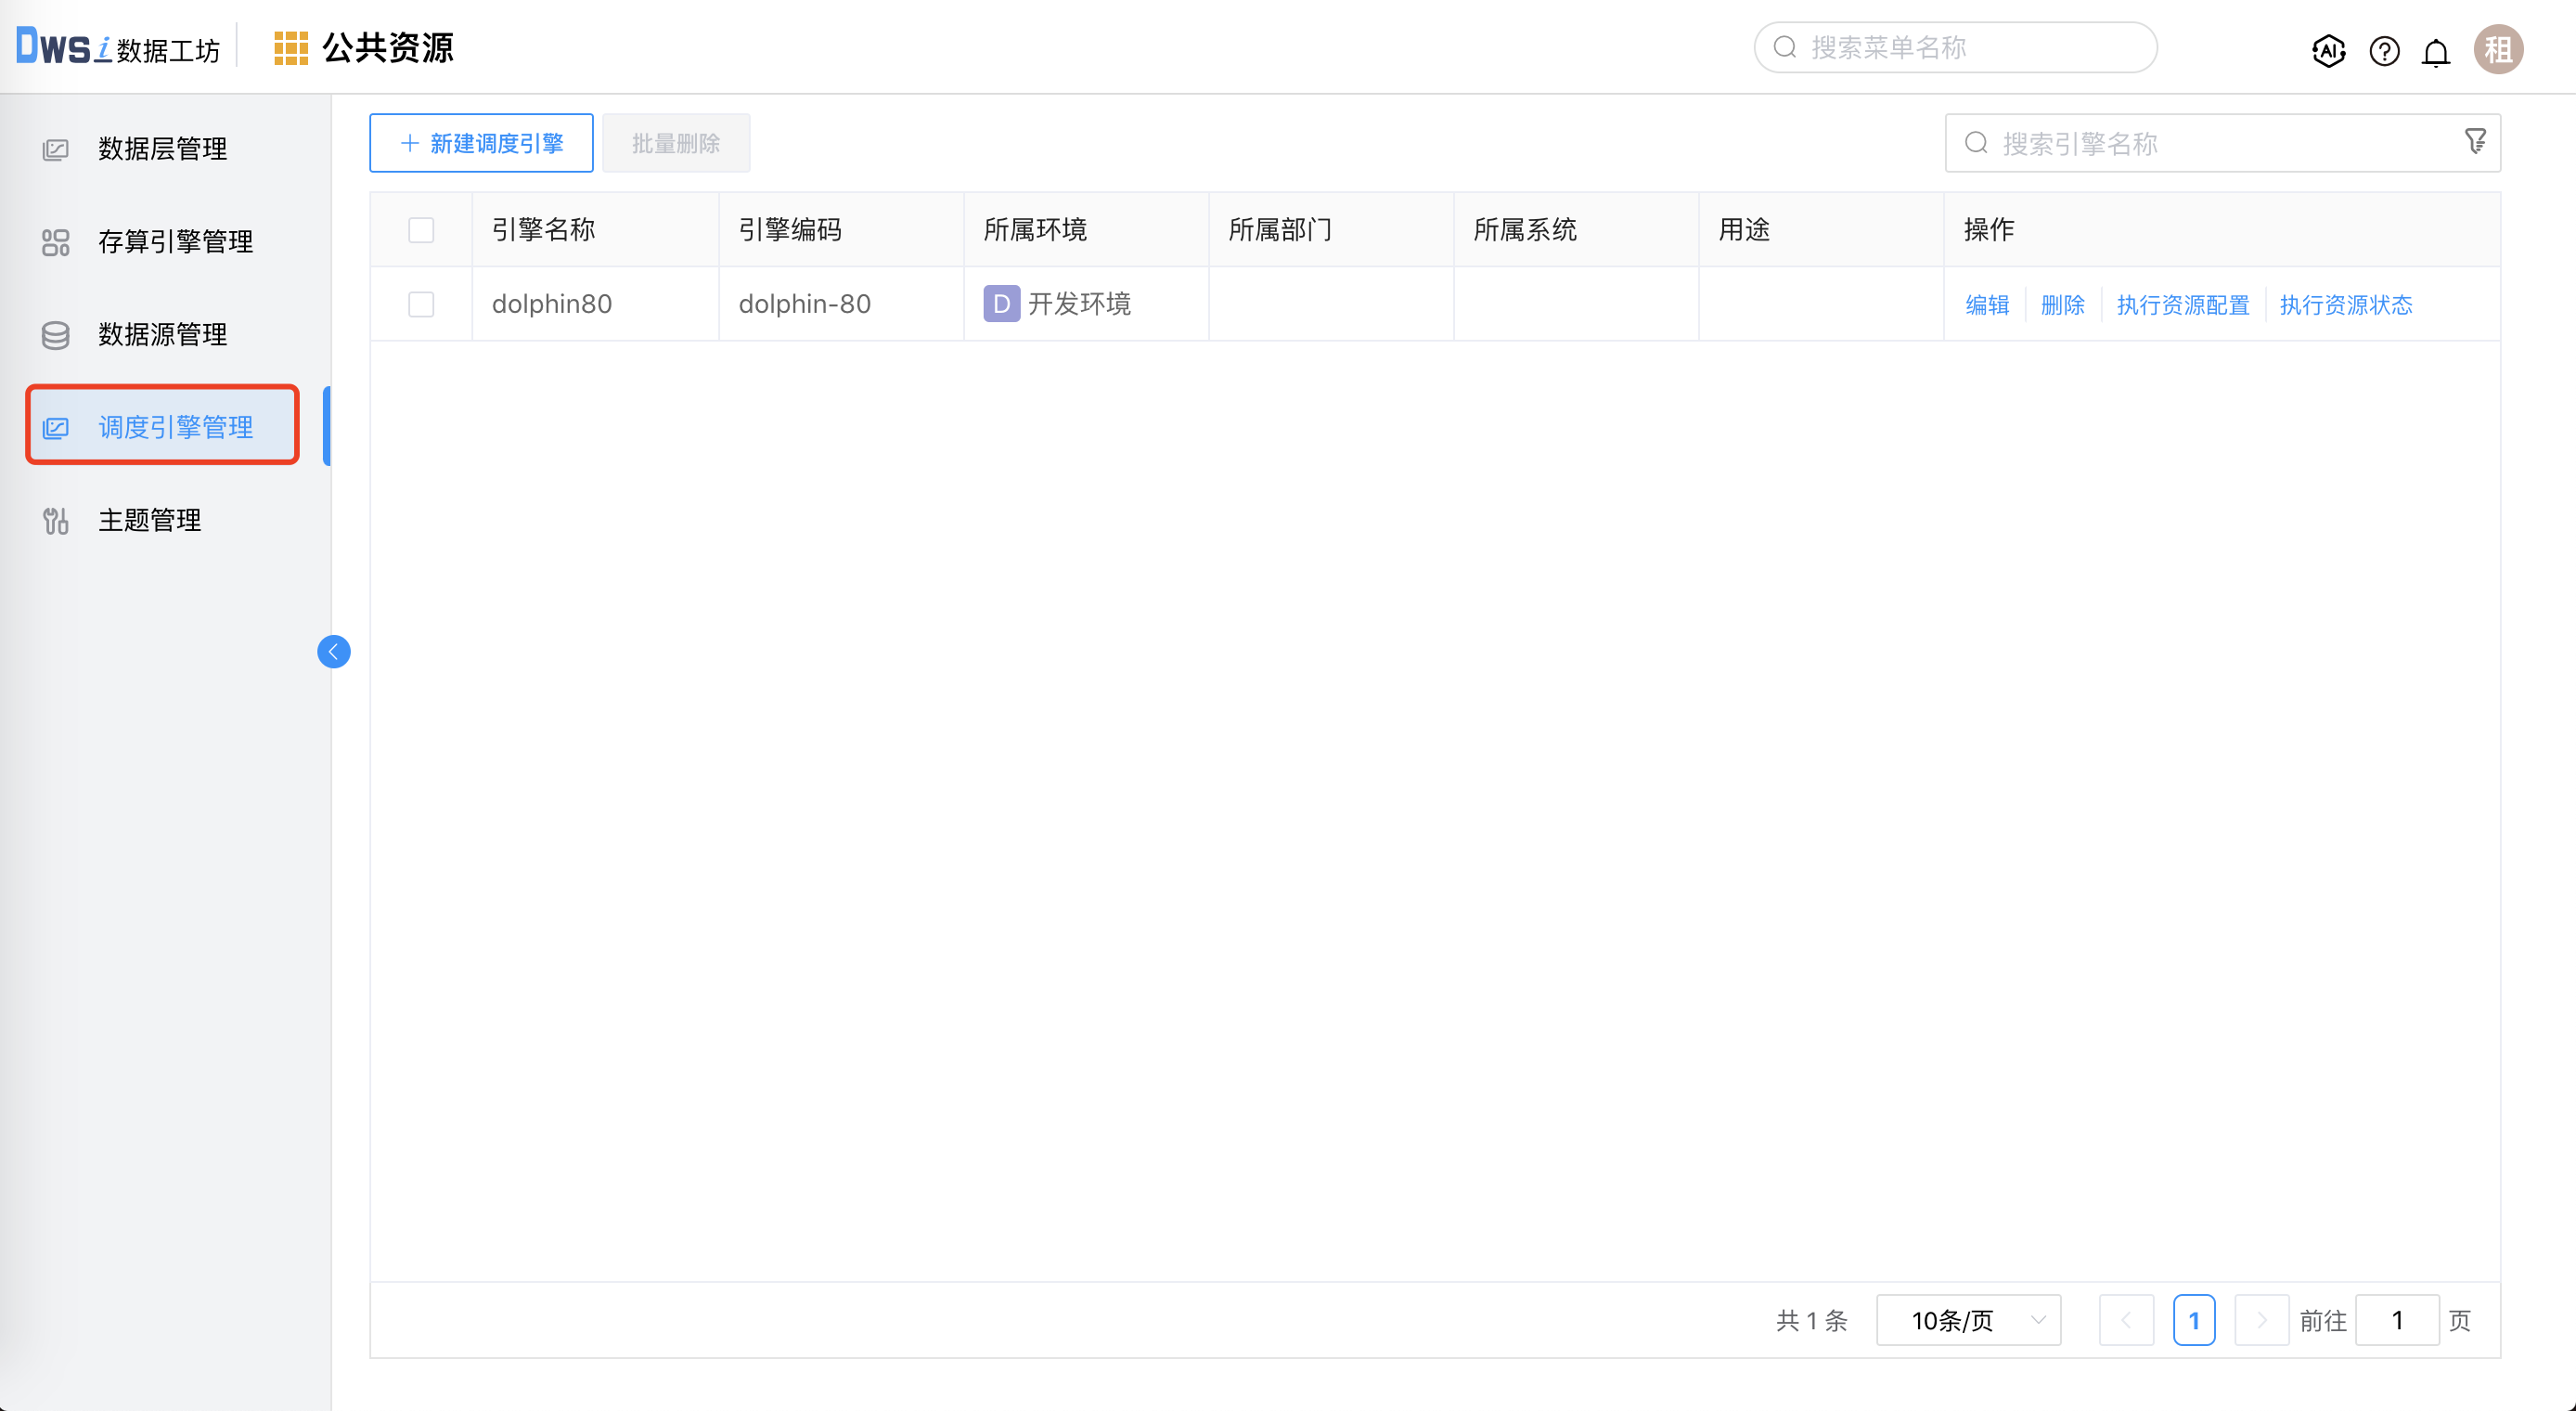The height and width of the screenshot is (1411, 2576).
Task: Select 调度引擎管理 in the sidebar menu
Action: coord(176,425)
